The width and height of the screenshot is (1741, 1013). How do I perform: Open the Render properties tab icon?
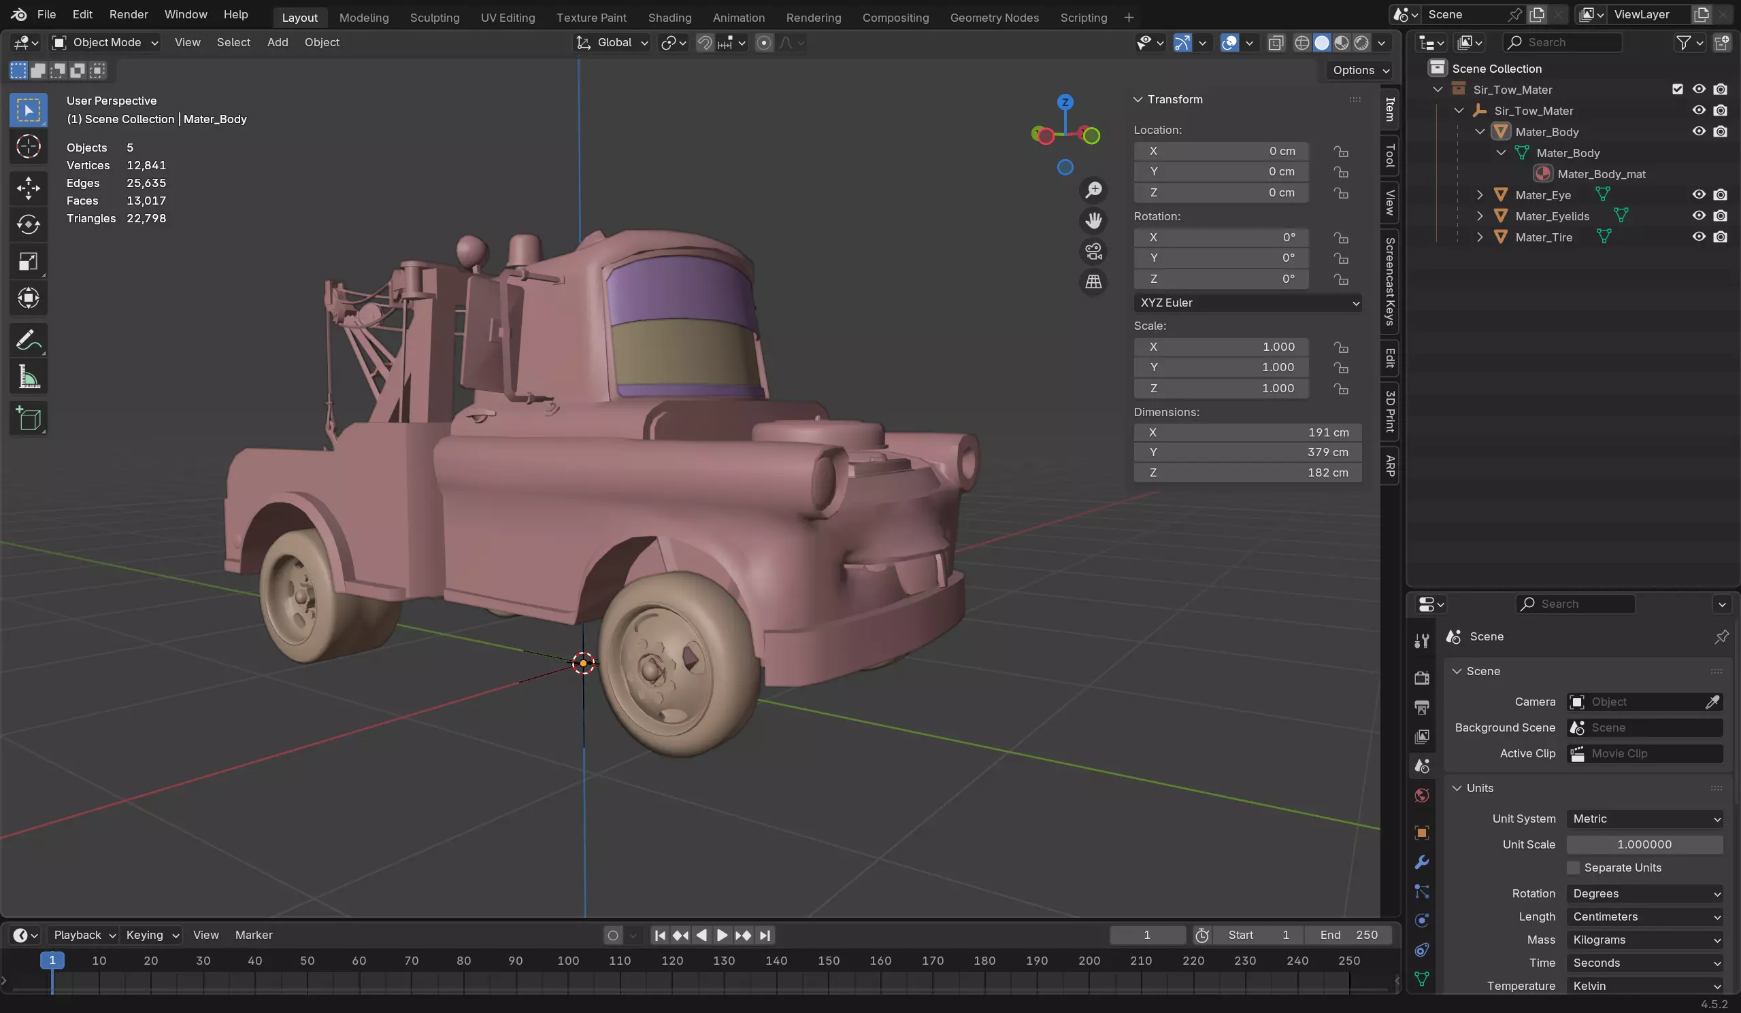click(1422, 678)
